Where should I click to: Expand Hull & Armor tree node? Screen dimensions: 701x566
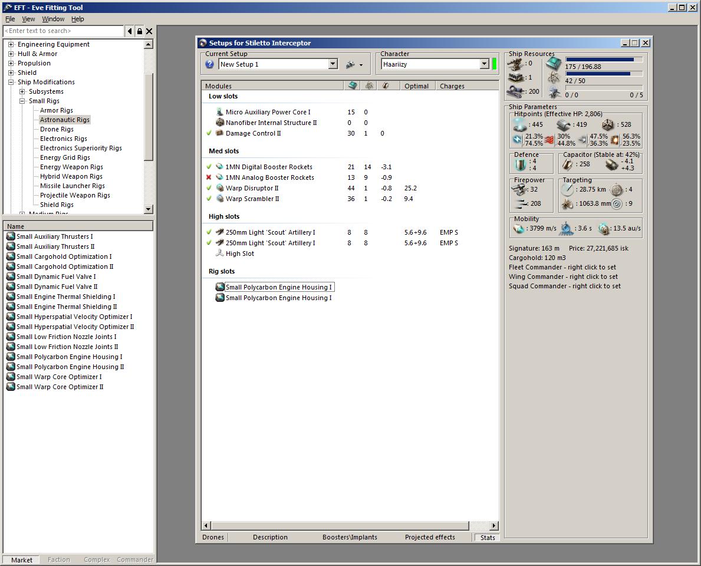tap(11, 54)
